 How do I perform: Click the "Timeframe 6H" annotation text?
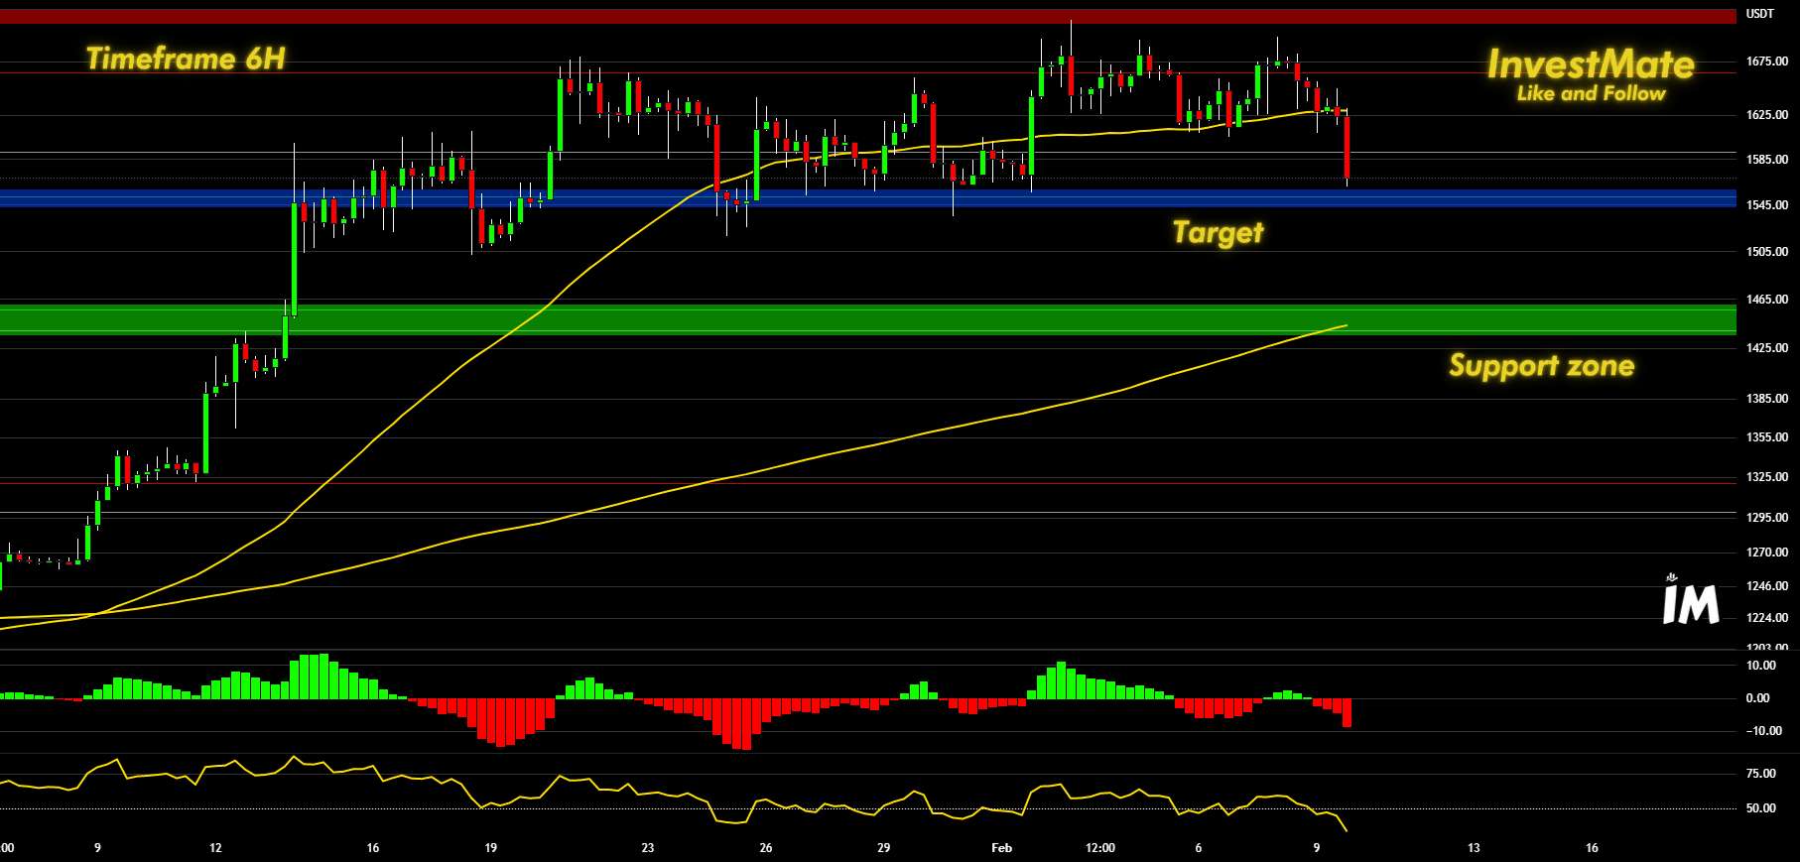pyautogui.click(x=186, y=59)
